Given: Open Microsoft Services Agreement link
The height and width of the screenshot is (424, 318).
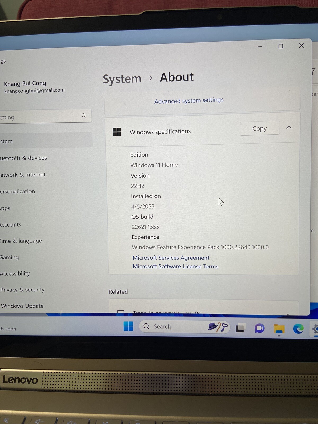Looking at the screenshot, I should click(171, 258).
